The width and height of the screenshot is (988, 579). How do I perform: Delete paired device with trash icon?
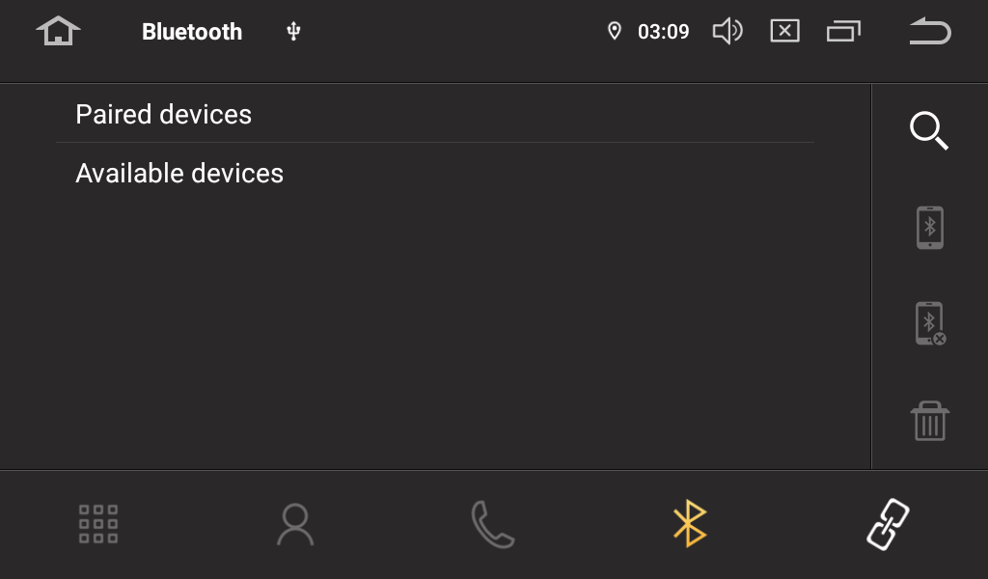[x=929, y=421]
